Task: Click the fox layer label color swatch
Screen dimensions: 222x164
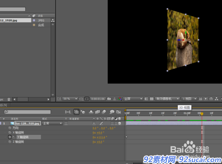Action: [1, 123]
